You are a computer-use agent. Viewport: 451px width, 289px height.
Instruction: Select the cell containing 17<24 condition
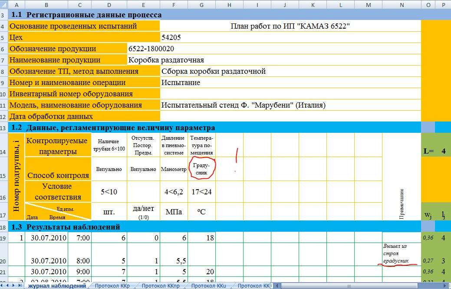click(x=201, y=191)
